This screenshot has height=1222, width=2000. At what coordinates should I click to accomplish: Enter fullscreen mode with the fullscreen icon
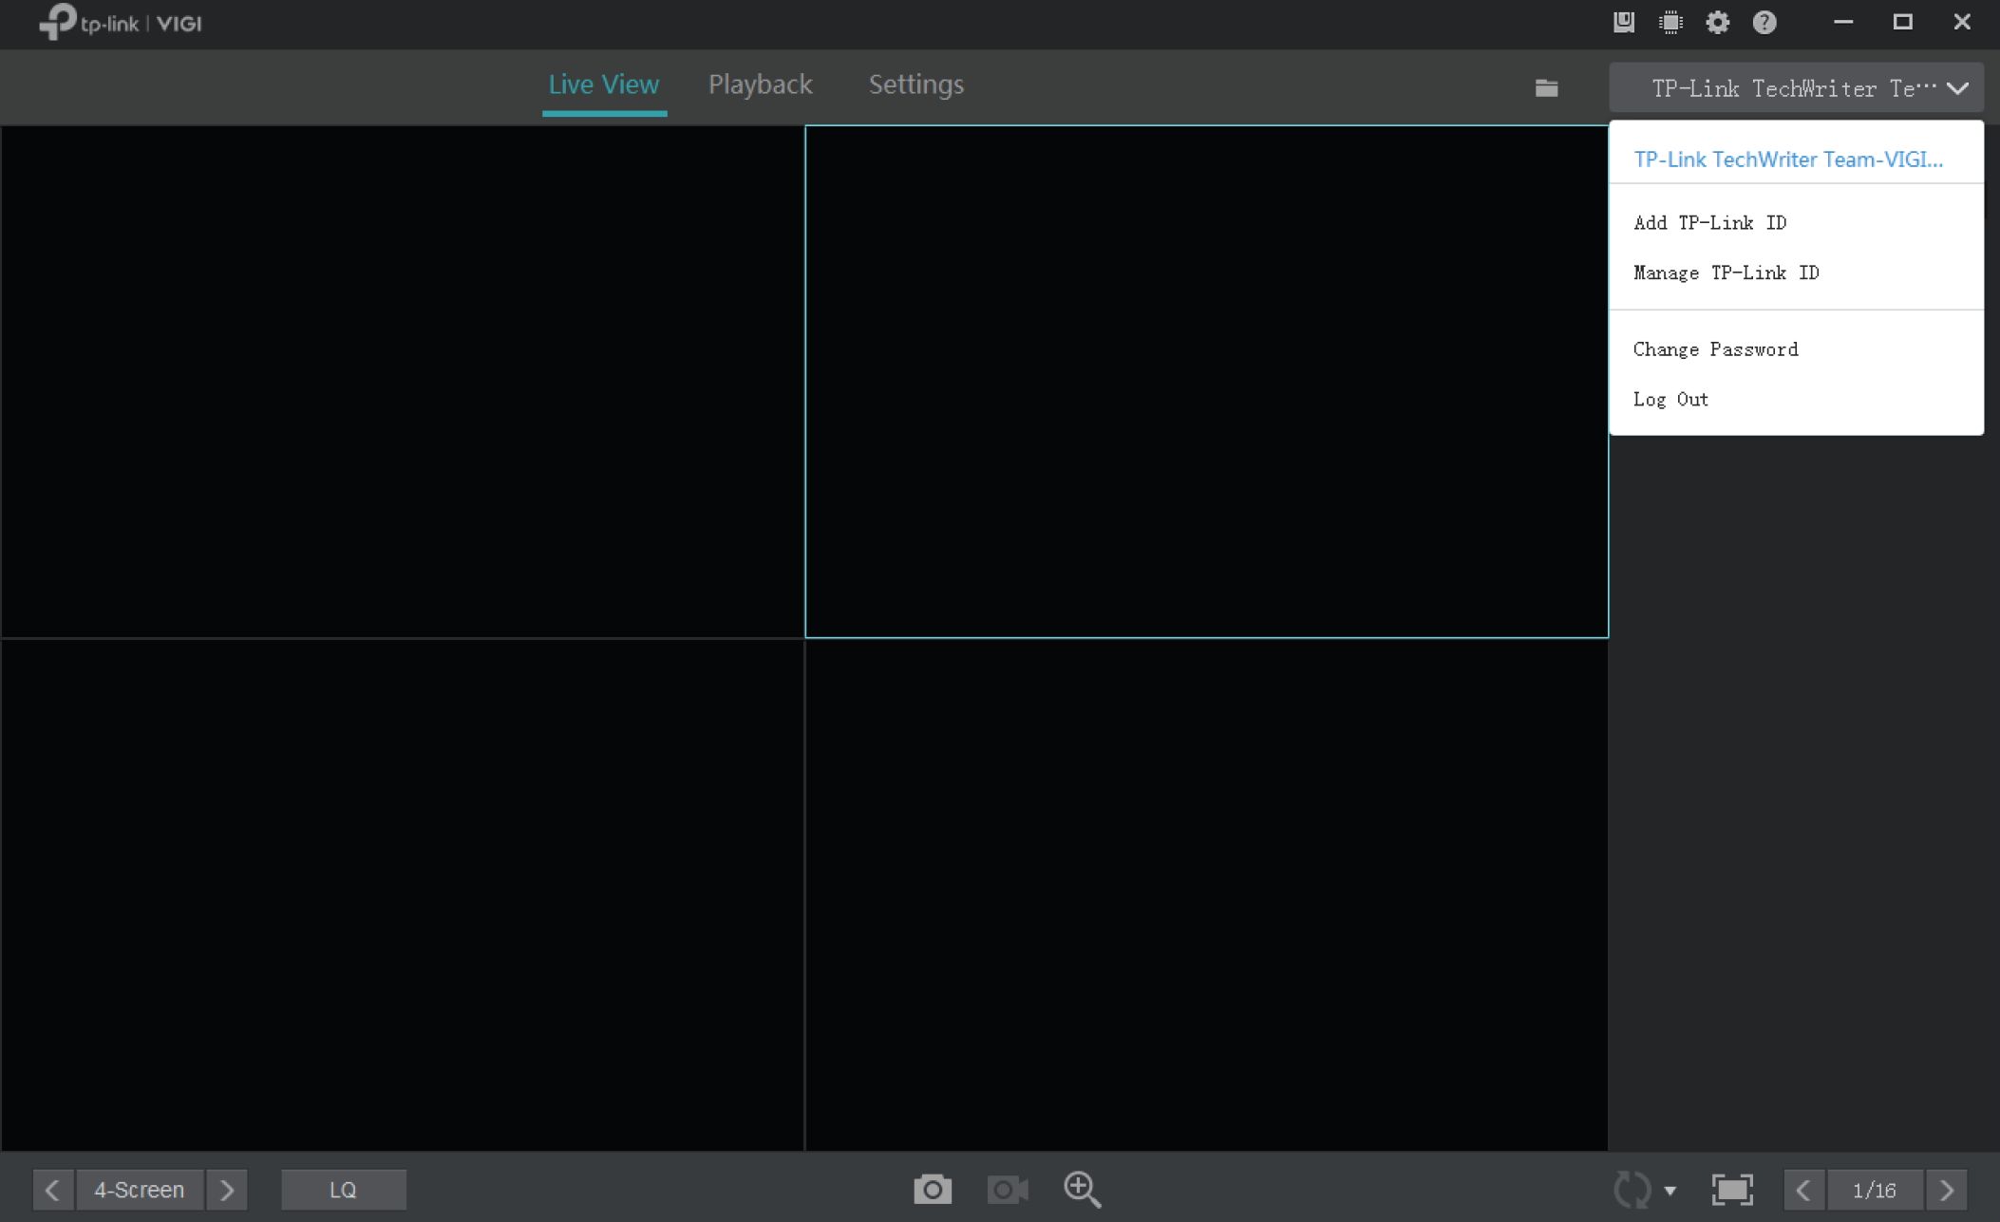1732,1189
